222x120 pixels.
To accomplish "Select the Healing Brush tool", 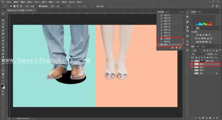I will click(3, 34).
